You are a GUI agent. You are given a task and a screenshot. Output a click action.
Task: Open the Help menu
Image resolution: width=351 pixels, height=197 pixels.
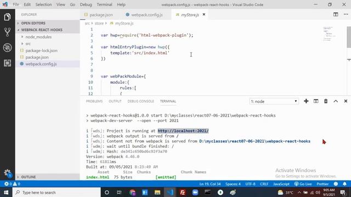[x=121, y=4]
